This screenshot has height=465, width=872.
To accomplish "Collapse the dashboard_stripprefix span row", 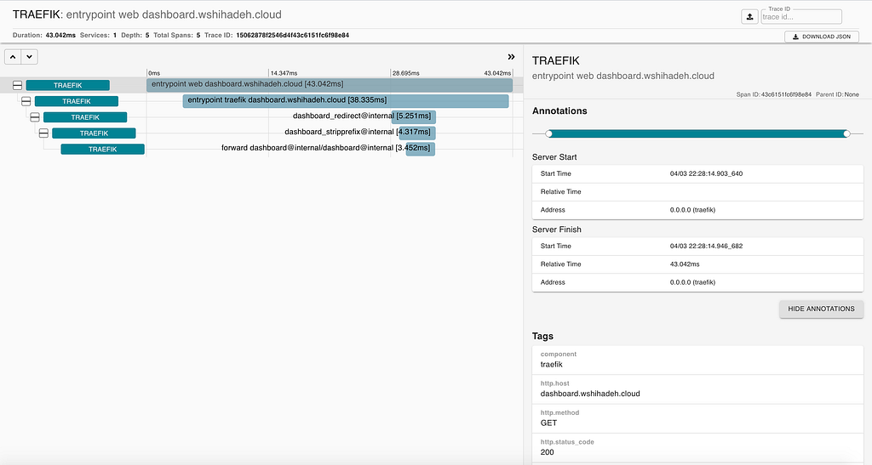I will pyautogui.click(x=43, y=133).
